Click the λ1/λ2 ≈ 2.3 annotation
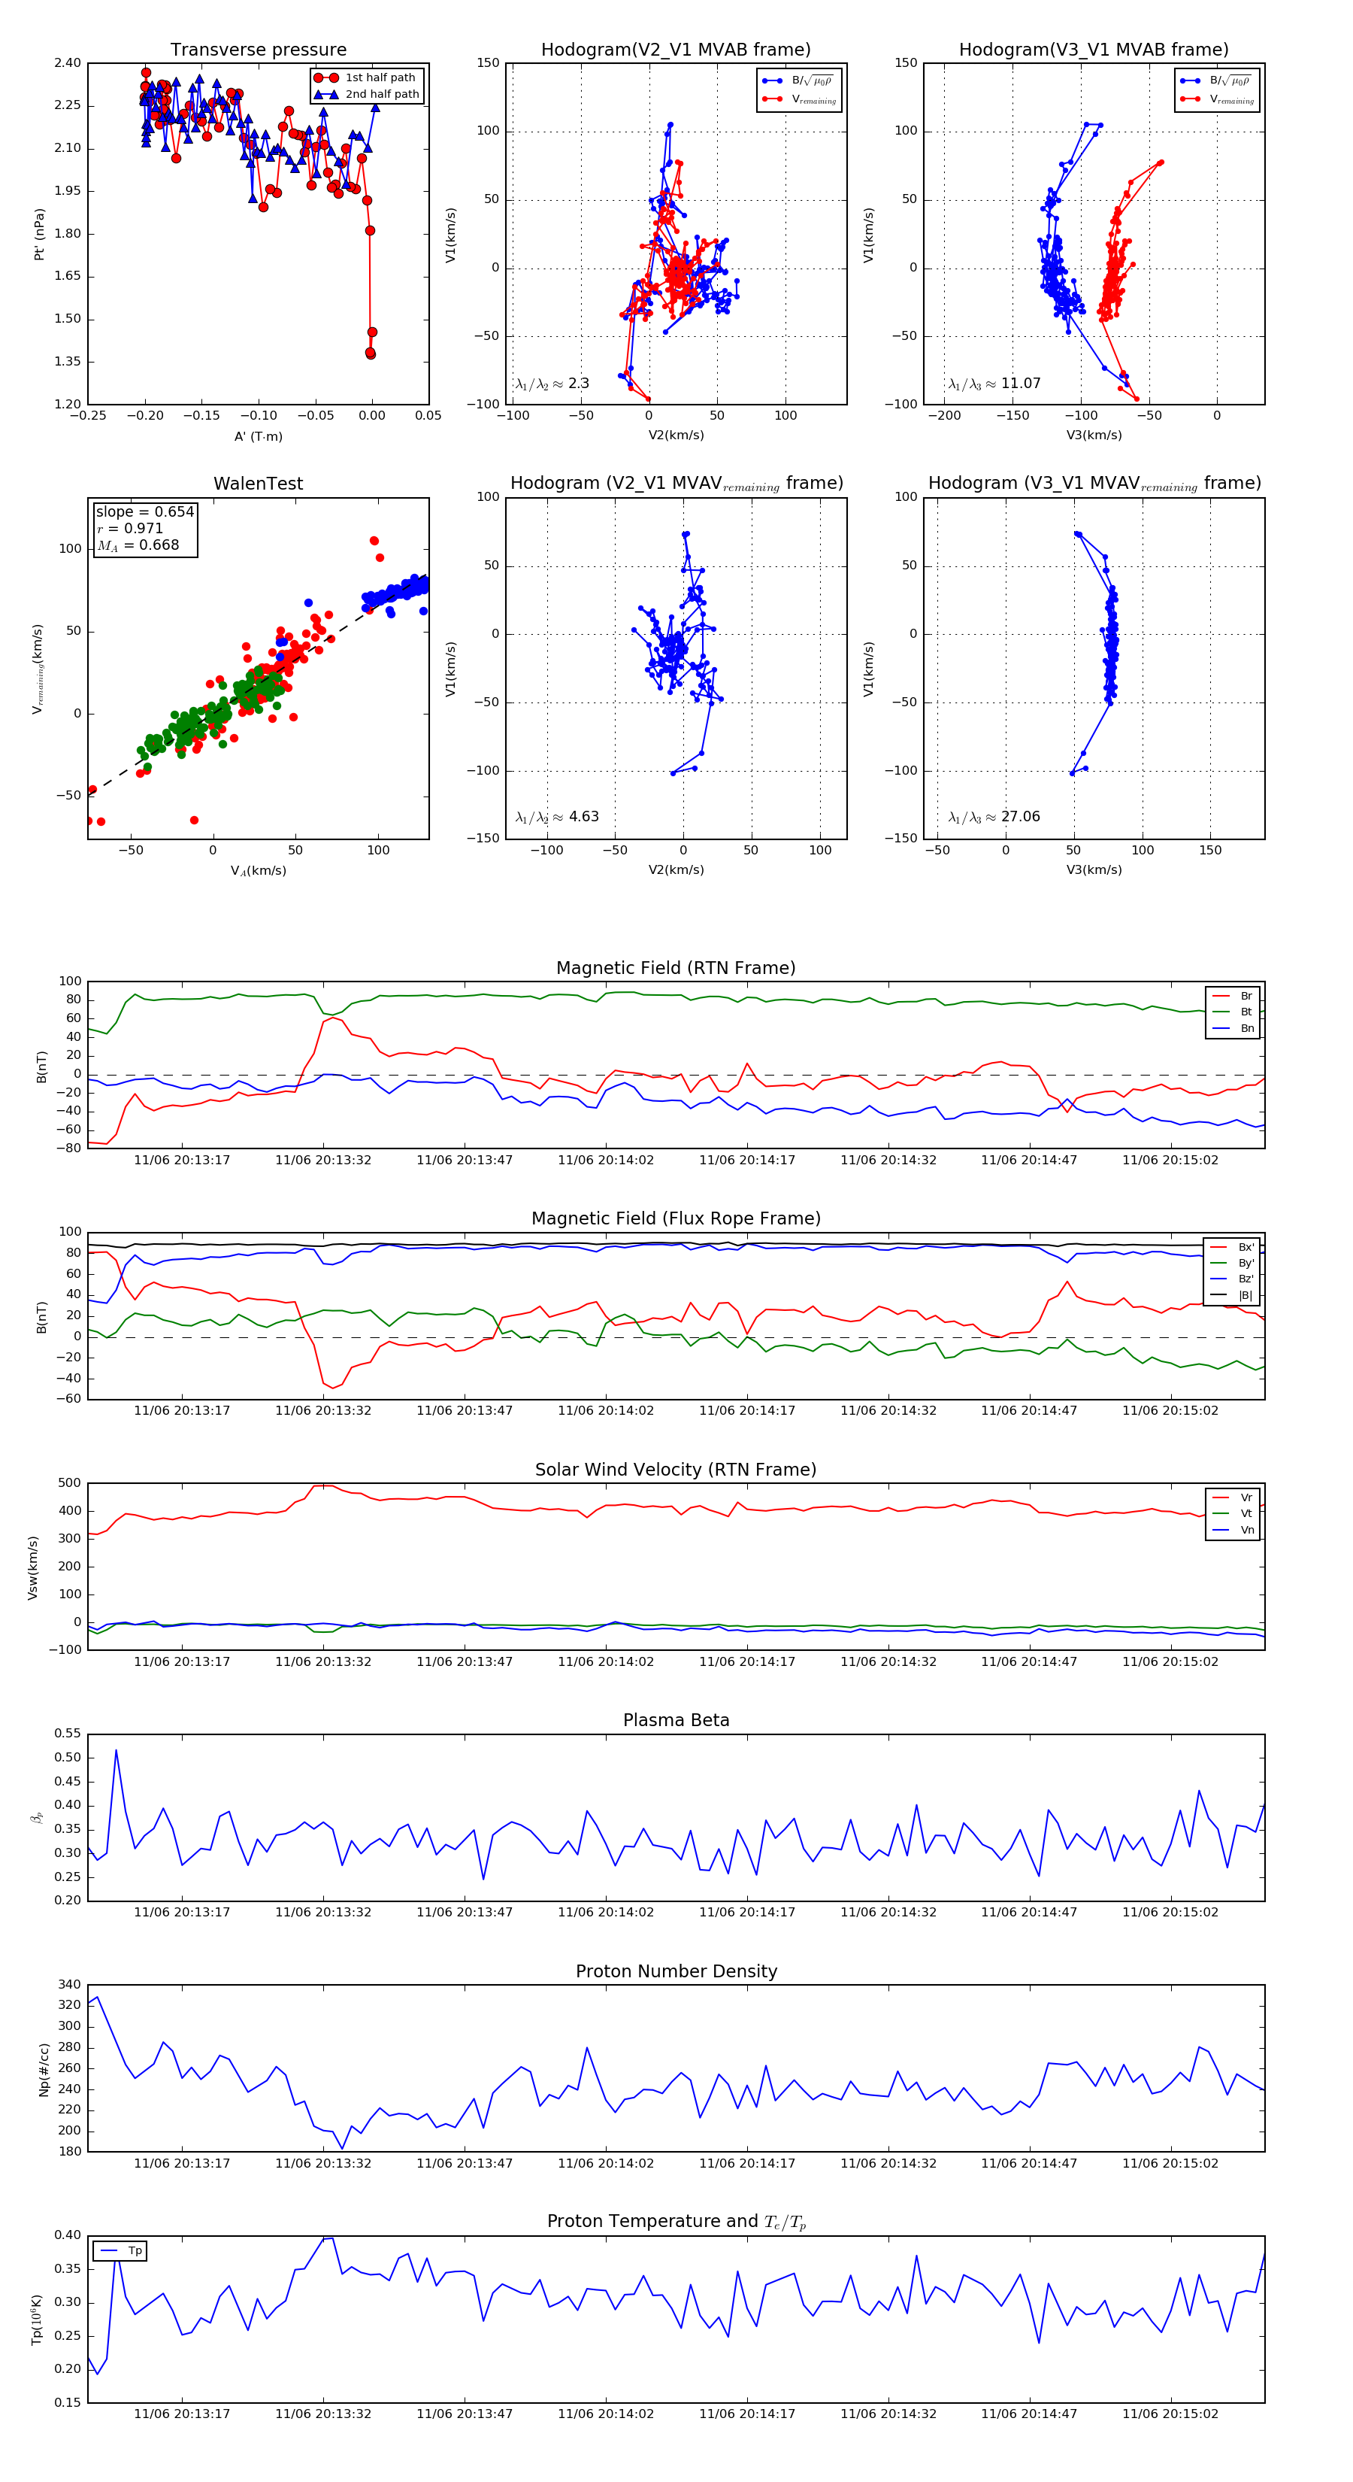 click(x=552, y=384)
